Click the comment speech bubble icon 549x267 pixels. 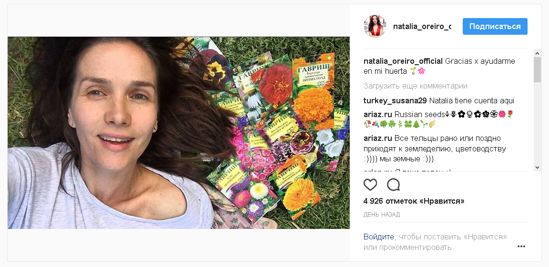pyautogui.click(x=394, y=185)
